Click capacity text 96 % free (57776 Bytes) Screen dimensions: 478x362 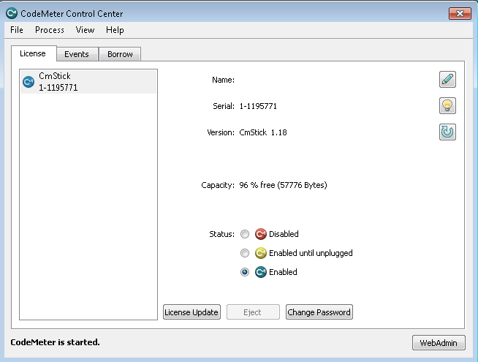pos(283,185)
